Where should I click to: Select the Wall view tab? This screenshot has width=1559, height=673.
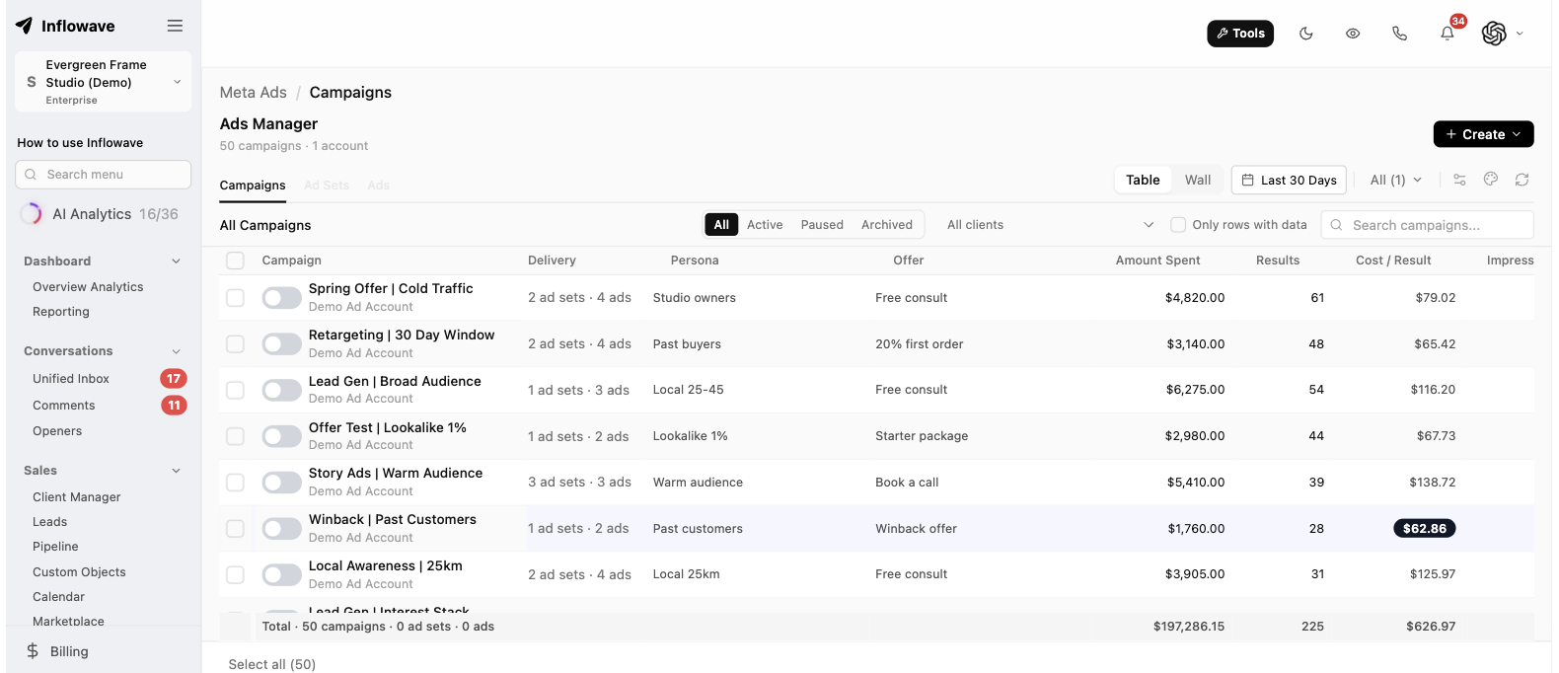[x=1198, y=180]
